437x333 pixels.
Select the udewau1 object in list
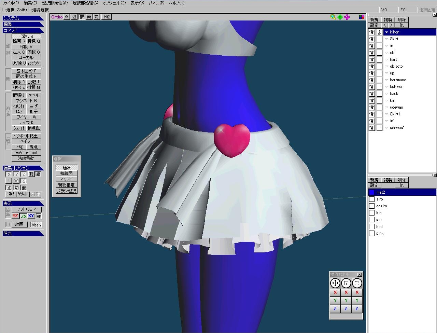[397, 128]
